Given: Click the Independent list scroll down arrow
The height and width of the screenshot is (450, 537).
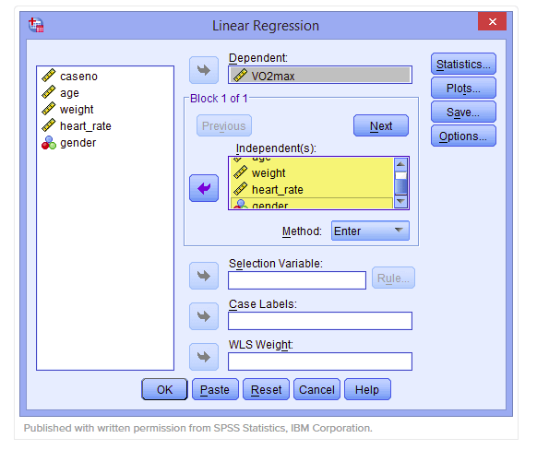Looking at the screenshot, I should pyautogui.click(x=400, y=201).
